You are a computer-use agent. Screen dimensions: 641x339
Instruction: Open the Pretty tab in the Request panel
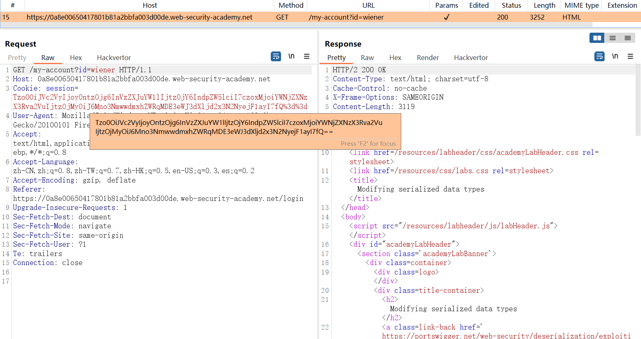click(17, 58)
